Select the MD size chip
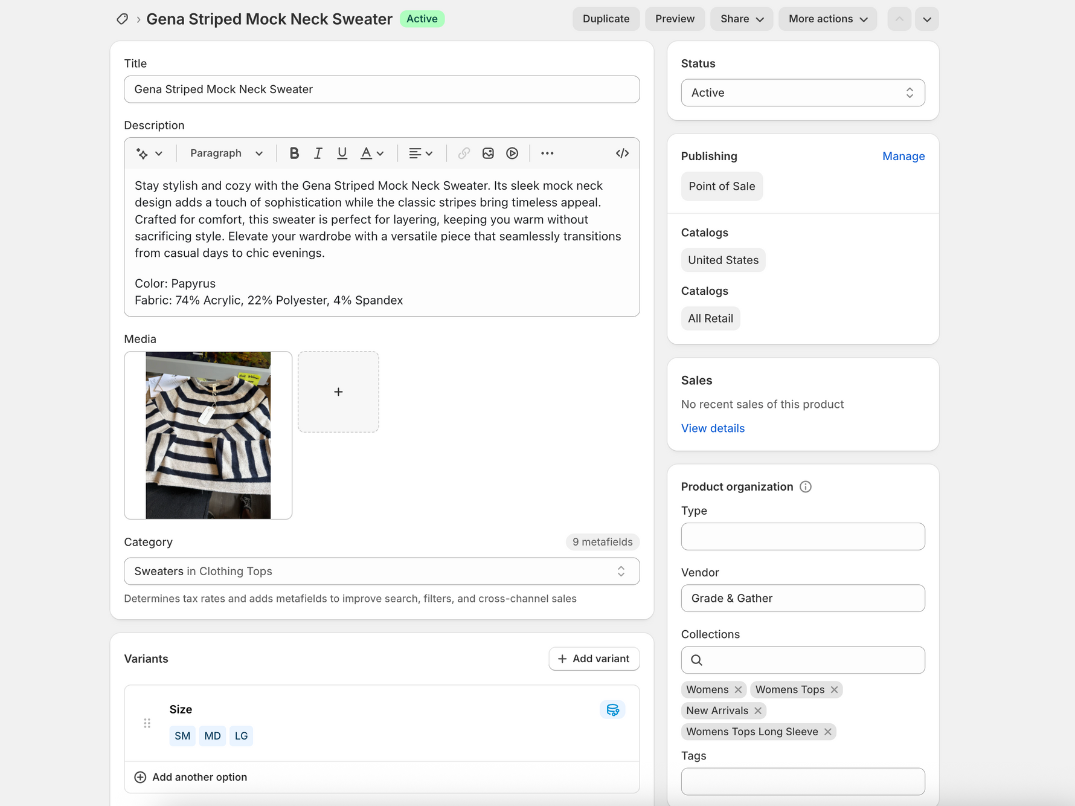This screenshot has height=806, width=1075. (213, 736)
